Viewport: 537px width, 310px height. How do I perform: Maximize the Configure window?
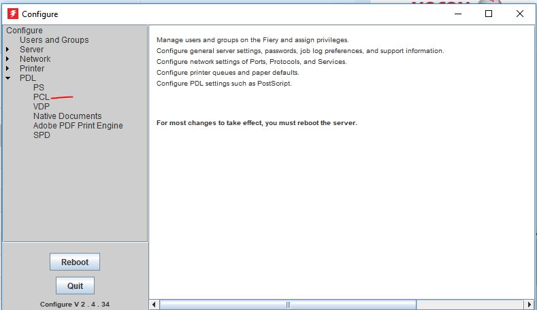tap(489, 14)
